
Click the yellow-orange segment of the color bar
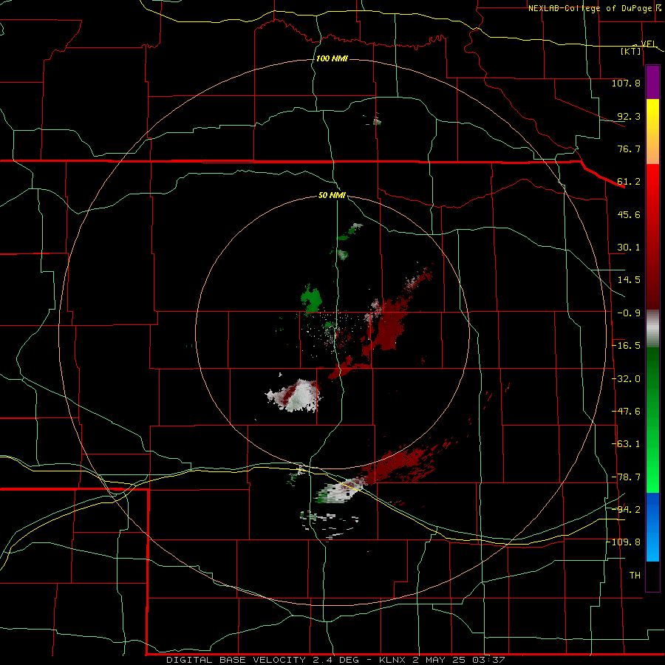tap(652, 132)
